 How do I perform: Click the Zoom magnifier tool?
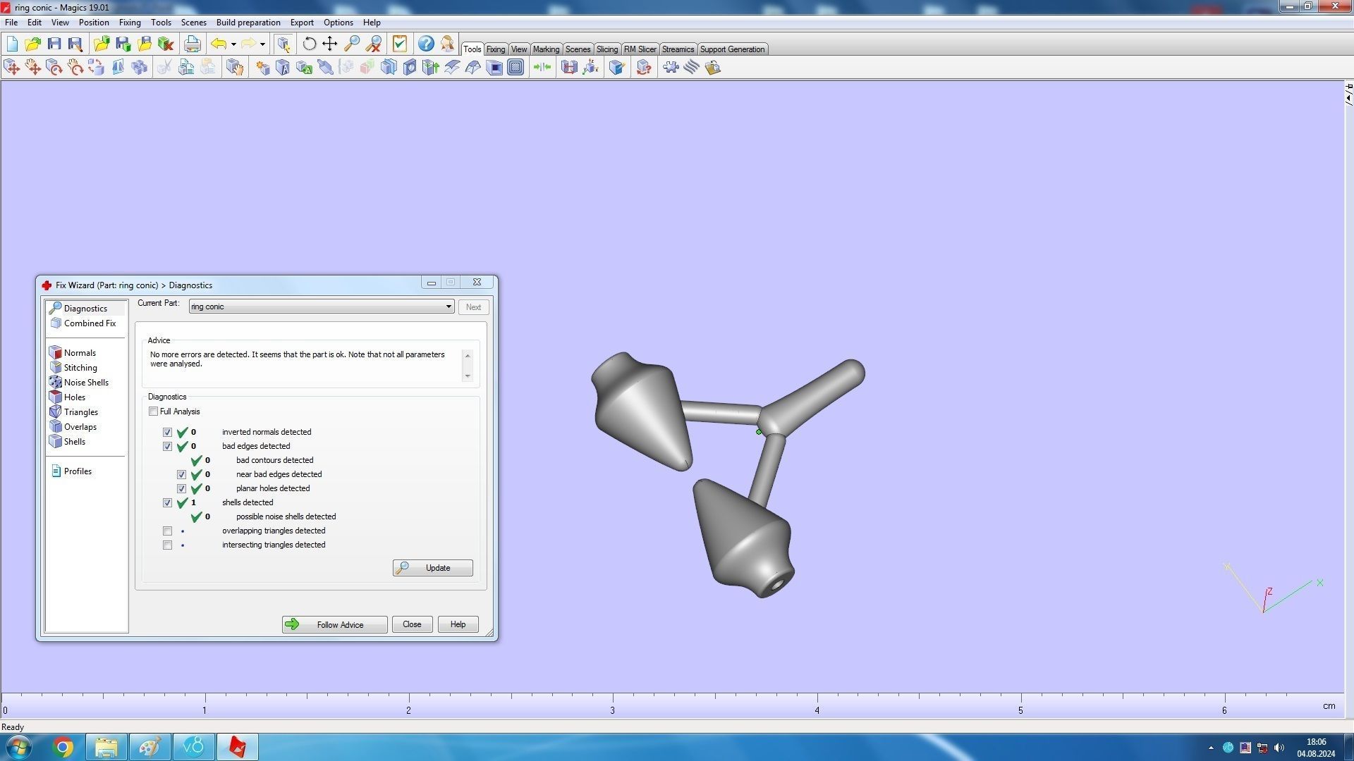351,44
